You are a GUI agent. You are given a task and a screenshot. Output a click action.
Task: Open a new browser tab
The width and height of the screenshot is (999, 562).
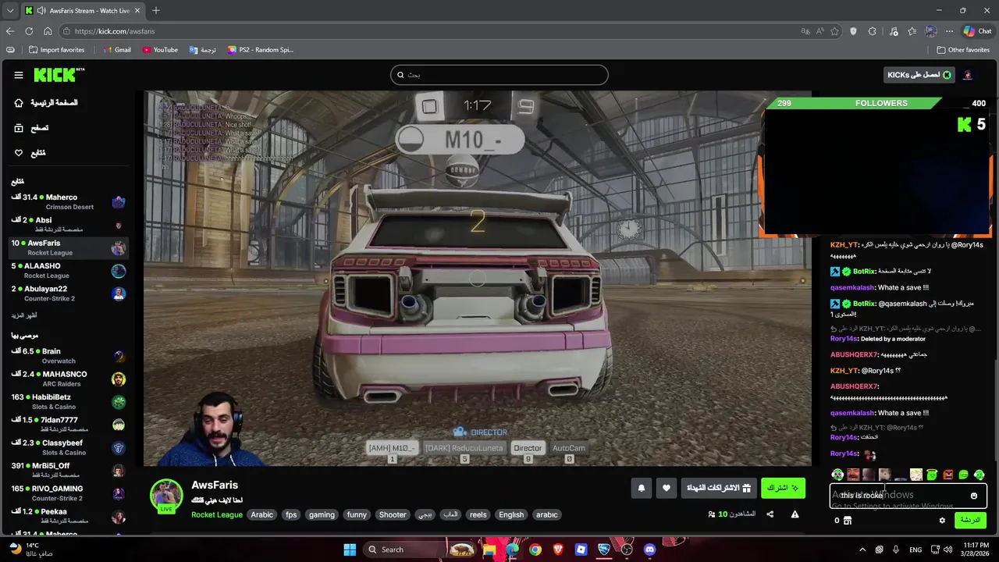(156, 10)
